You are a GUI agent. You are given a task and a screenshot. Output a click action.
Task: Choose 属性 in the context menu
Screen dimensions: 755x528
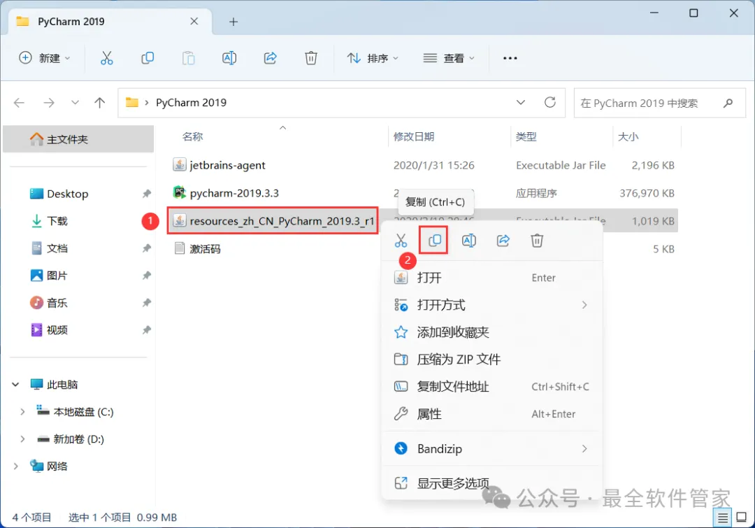tap(492, 414)
